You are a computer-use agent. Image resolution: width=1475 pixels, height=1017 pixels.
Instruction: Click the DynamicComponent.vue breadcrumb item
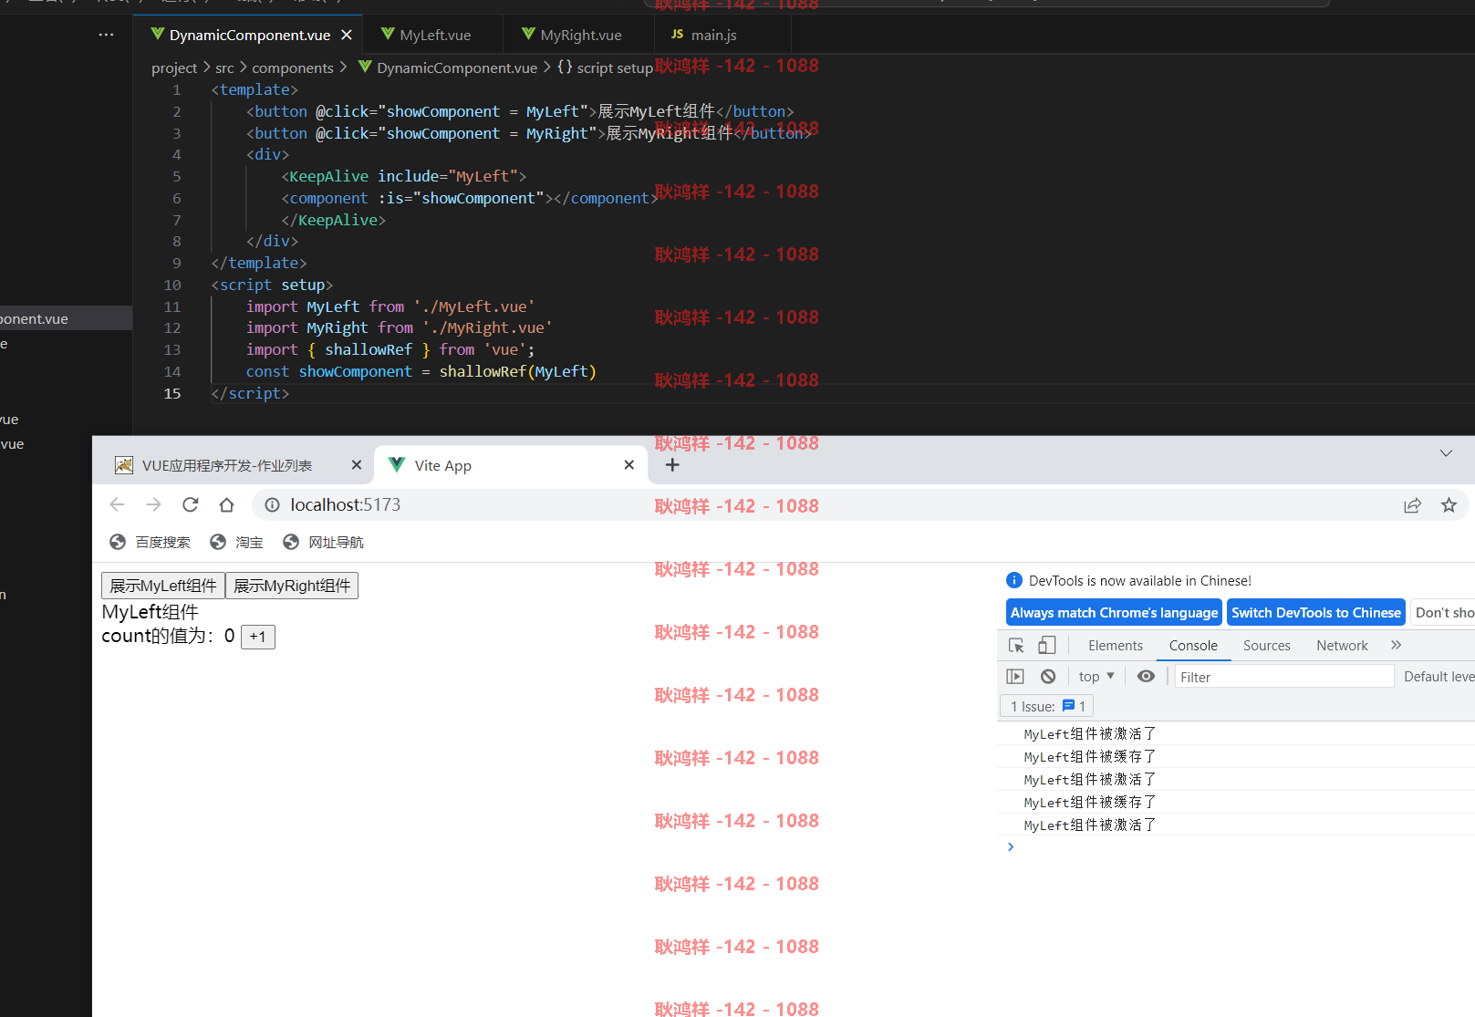coord(448,67)
